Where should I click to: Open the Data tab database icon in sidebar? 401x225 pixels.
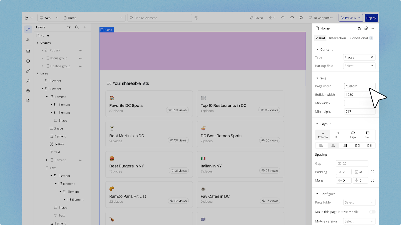click(x=28, y=61)
